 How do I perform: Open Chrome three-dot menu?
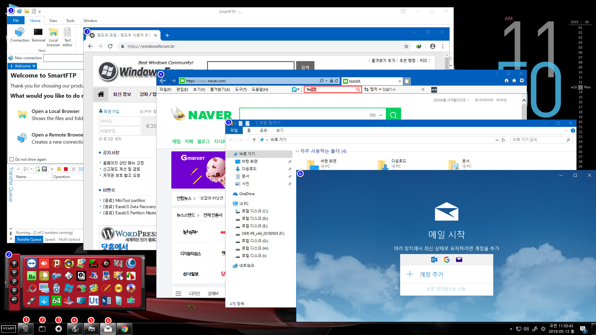[443, 46]
